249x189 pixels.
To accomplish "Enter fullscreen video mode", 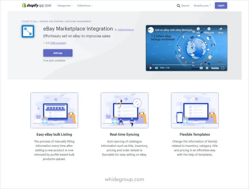I will click(223, 68).
